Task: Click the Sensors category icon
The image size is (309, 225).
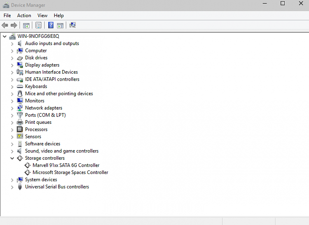Action: click(x=20, y=136)
